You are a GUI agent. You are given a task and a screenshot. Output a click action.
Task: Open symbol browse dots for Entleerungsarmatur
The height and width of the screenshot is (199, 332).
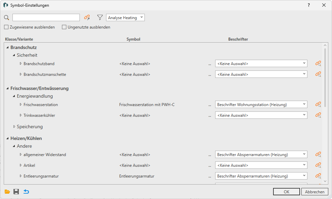point(210,177)
